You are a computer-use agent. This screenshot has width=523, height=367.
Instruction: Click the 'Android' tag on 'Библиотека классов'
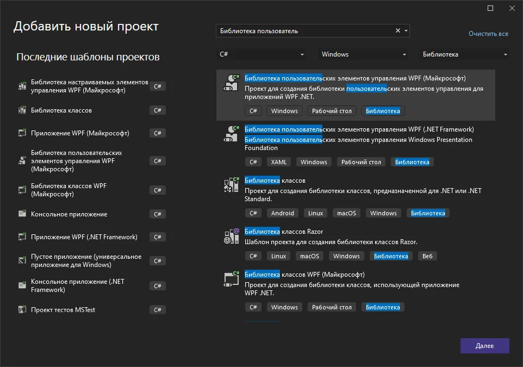coord(283,213)
